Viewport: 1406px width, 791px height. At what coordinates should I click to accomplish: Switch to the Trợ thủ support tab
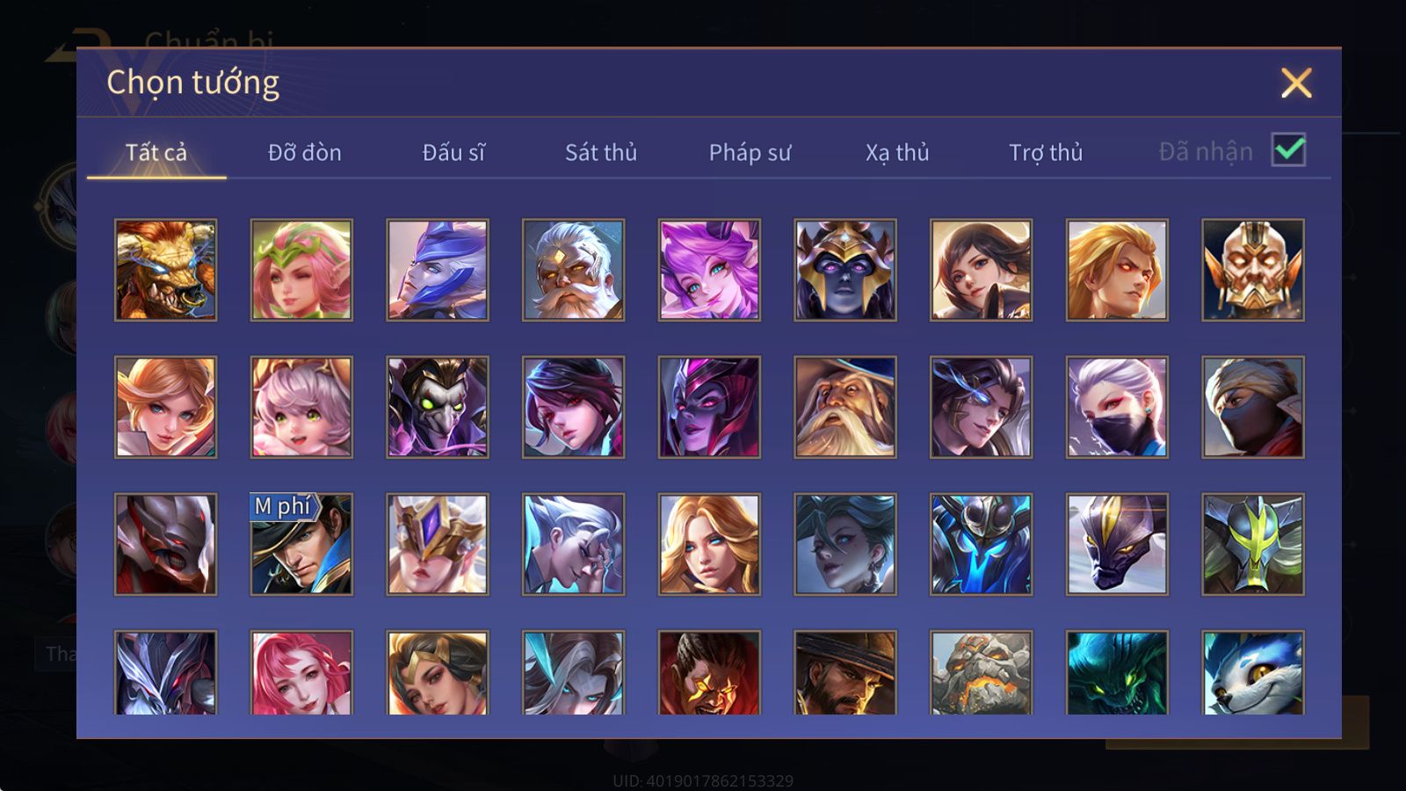[x=1046, y=152]
